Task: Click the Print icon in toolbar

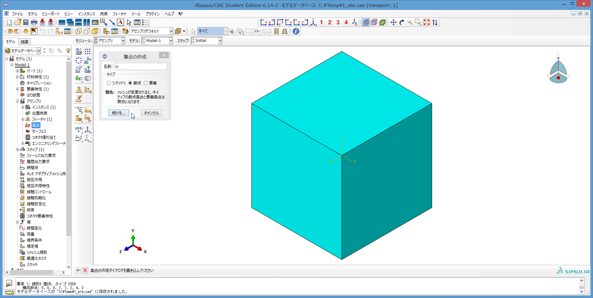Action: [34, 22]
